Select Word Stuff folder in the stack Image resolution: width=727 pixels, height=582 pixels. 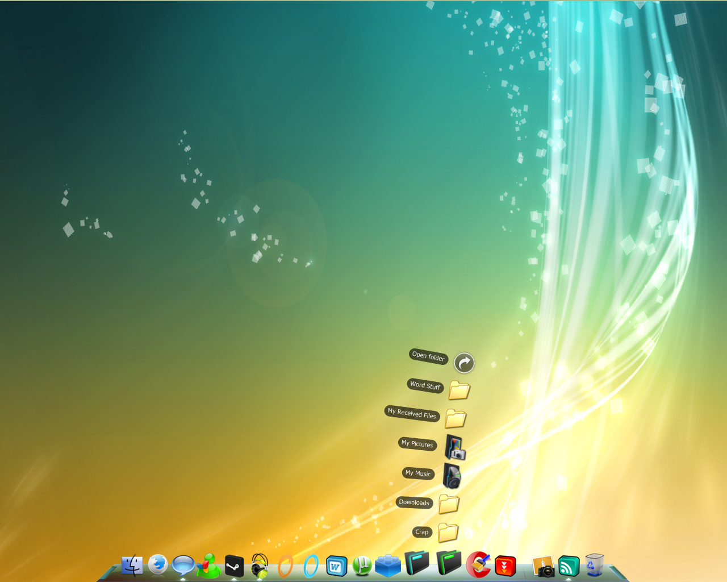click(459, 390)
